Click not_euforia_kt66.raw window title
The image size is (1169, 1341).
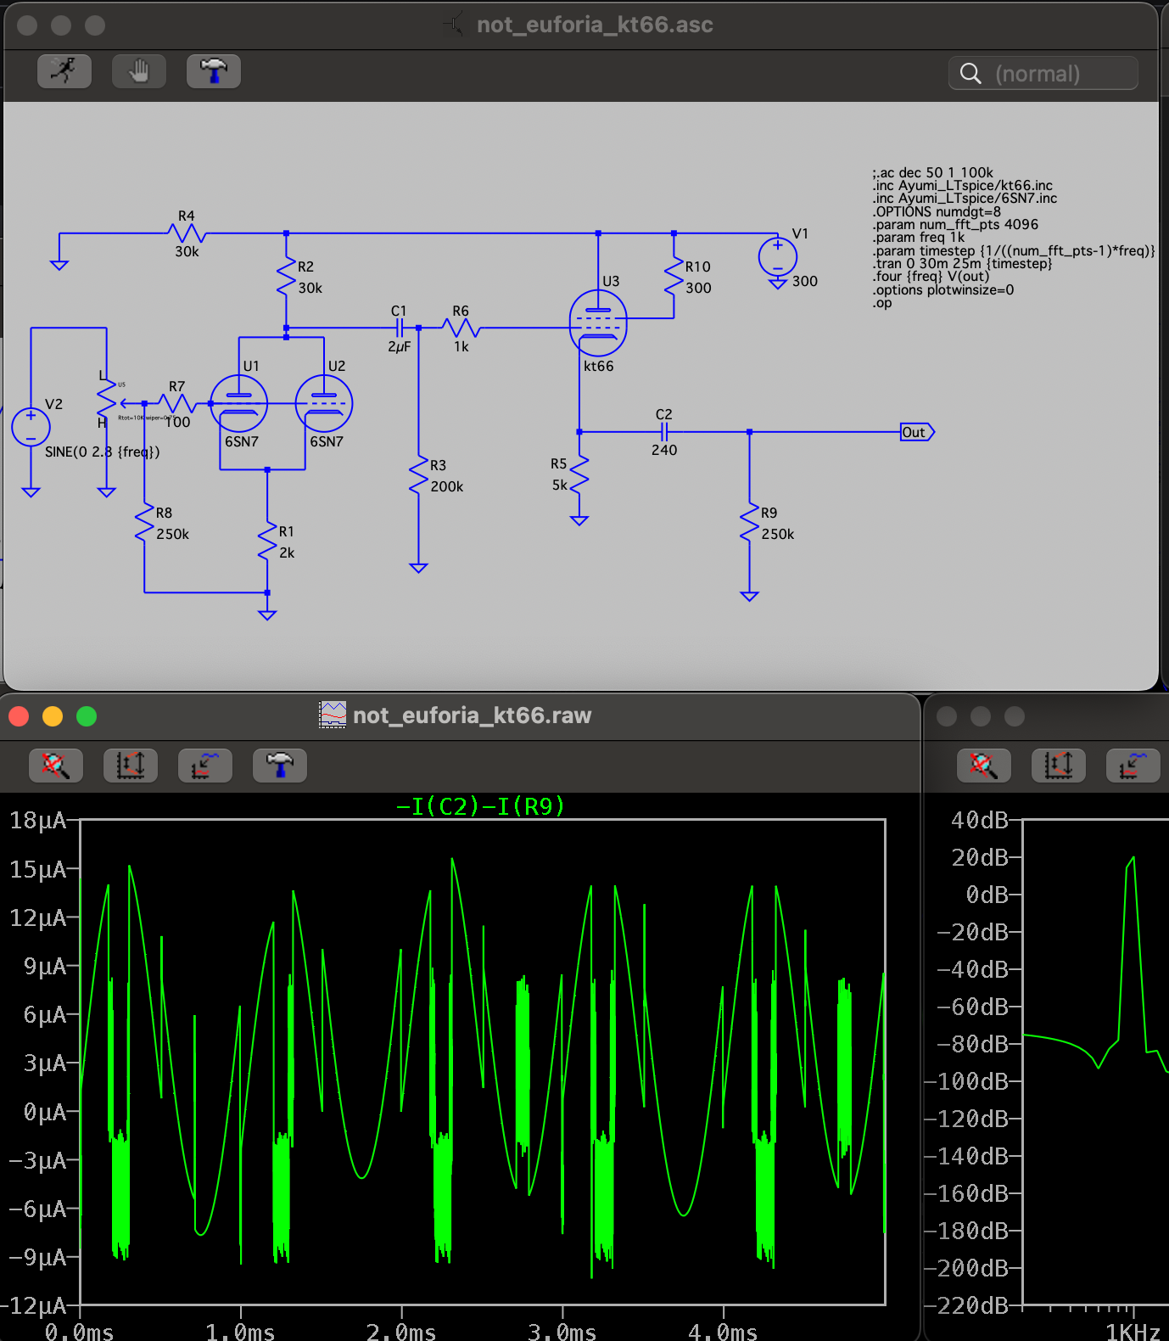coord(472,715)
